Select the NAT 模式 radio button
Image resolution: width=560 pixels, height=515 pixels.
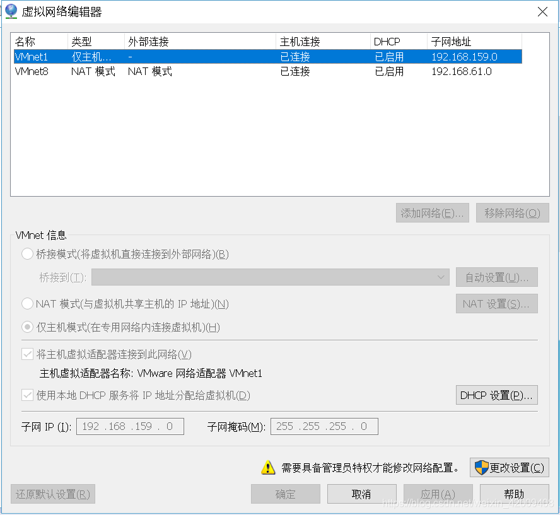point(28,304)
